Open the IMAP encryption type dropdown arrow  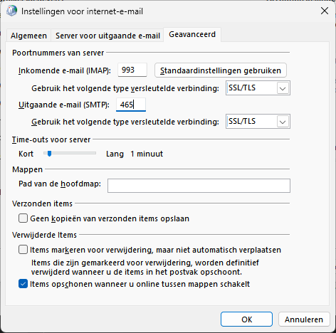tap(283, 88)
